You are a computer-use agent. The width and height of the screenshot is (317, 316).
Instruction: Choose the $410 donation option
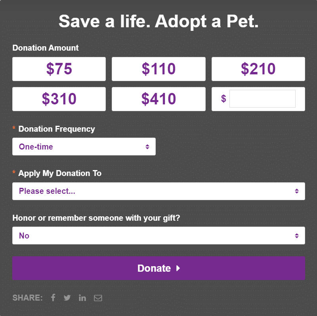click(159, 99)
